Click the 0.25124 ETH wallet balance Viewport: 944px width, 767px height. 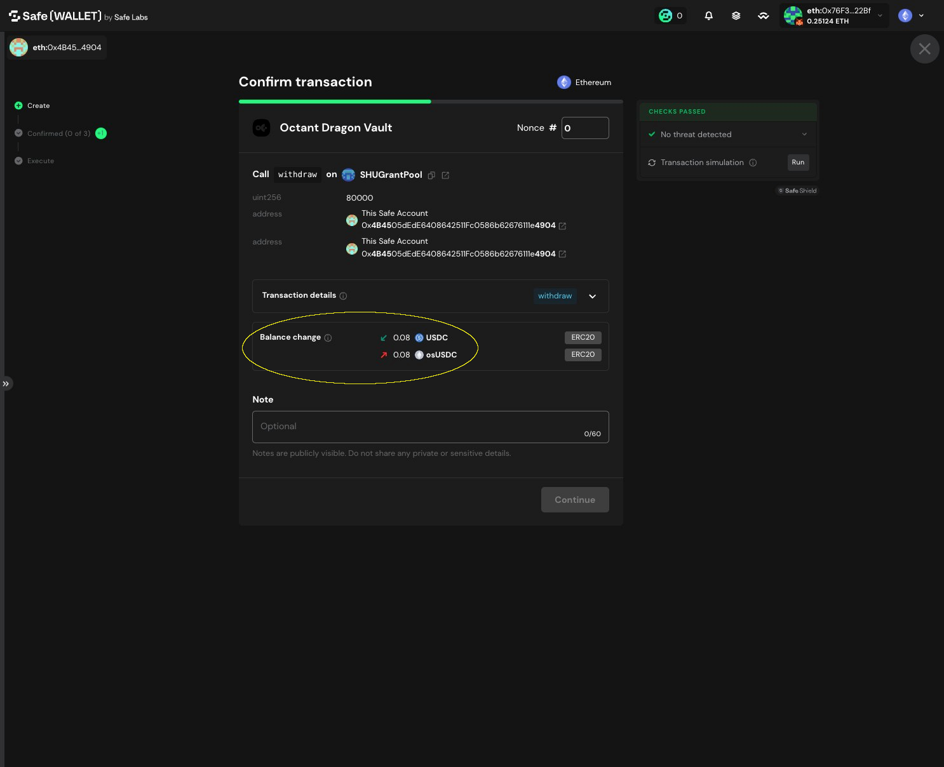pos(828,22)
